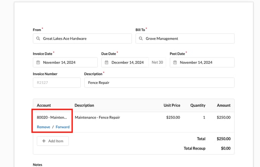Image resolution: width=260 pixels, height=167 pixels.
Task: Open the calendar icon for Due Date
Action: 106,63
